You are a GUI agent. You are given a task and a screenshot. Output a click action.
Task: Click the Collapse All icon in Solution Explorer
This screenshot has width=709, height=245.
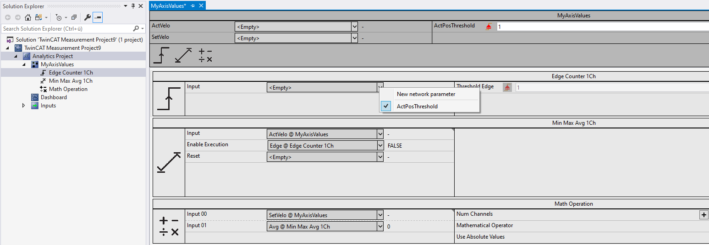tap(73, 17)
